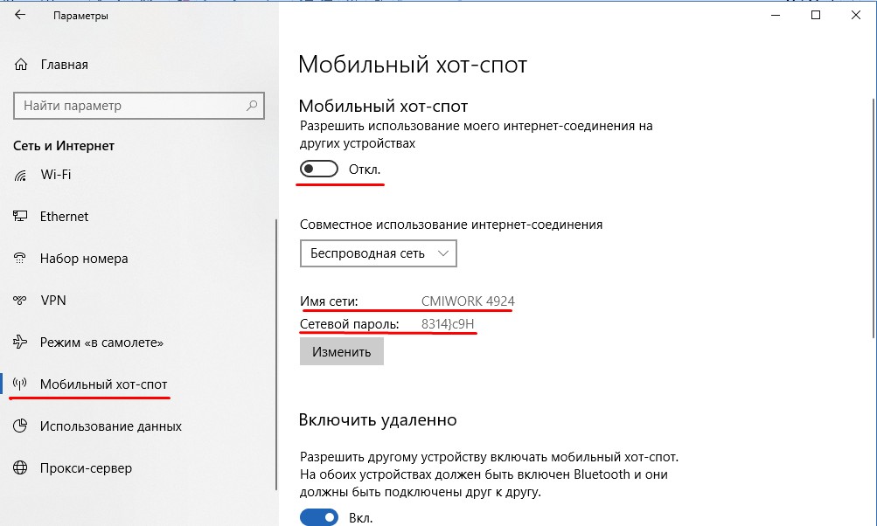Click the VPN icon in sidebar
The width and height of the screenshot is (877, 526).
pyautogui.click(x=21, y=301)
